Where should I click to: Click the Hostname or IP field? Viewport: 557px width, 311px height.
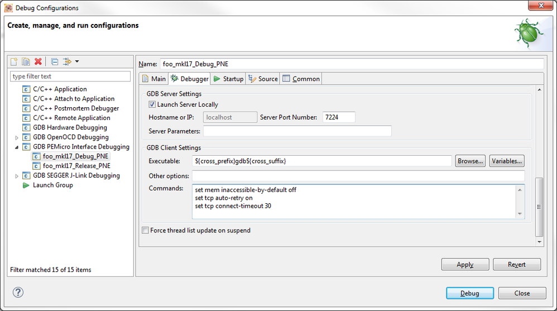pyautogui.click(x=230, y=117)
